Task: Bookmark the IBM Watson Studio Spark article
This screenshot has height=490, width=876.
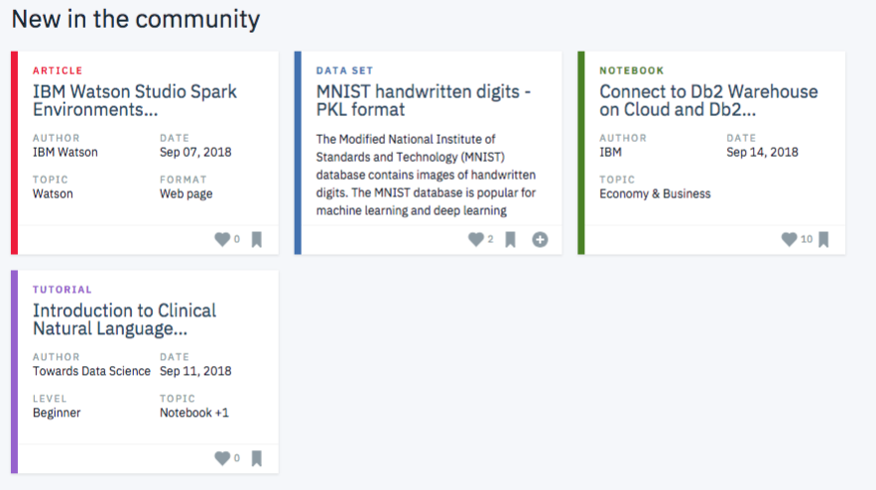Action: 256,240
